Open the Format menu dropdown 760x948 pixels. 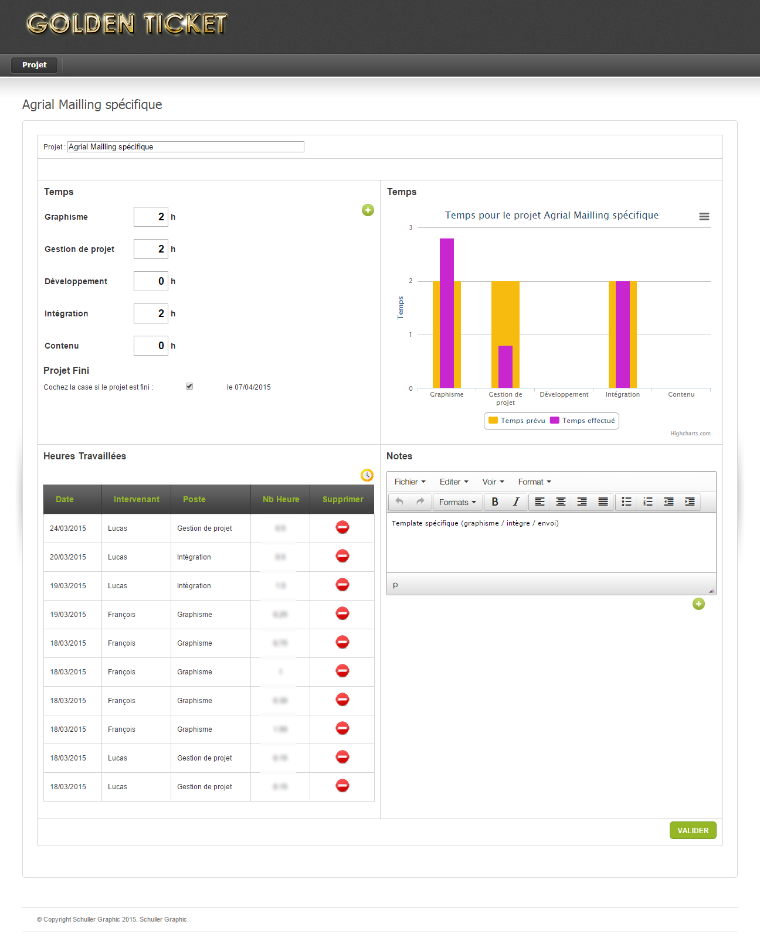(534, 482)
